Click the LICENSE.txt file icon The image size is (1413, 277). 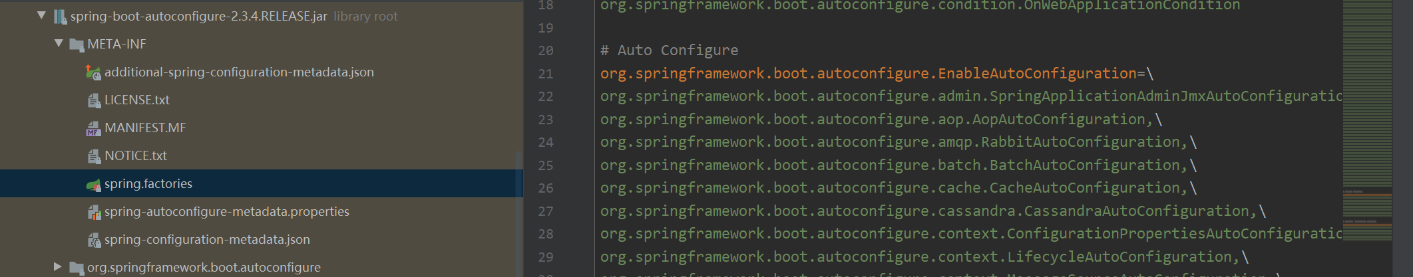tap(94, 100)
